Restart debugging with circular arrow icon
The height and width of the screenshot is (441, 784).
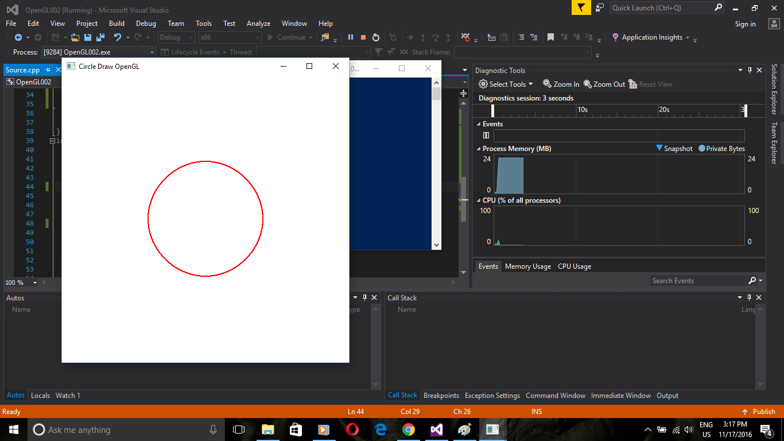(376, 37)
